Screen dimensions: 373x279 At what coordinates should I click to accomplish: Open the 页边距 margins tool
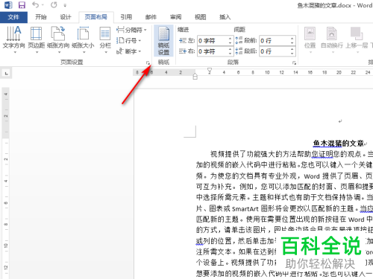click(x=37, y=39)
